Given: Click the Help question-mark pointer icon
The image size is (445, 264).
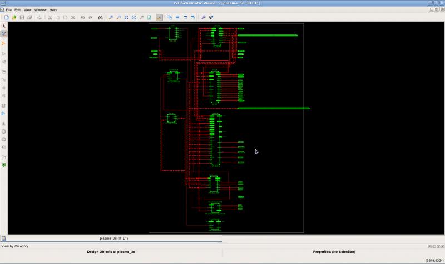Looking at the screenshot, I should [211, 18].
